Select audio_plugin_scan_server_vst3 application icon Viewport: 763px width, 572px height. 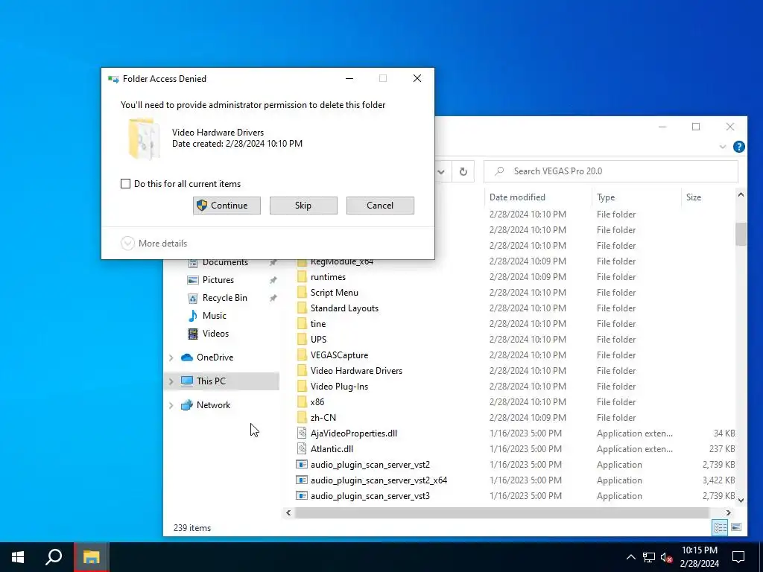[x=302, y=495]
